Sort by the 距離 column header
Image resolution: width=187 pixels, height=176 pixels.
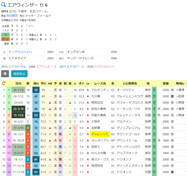click(x=166, y=83)
